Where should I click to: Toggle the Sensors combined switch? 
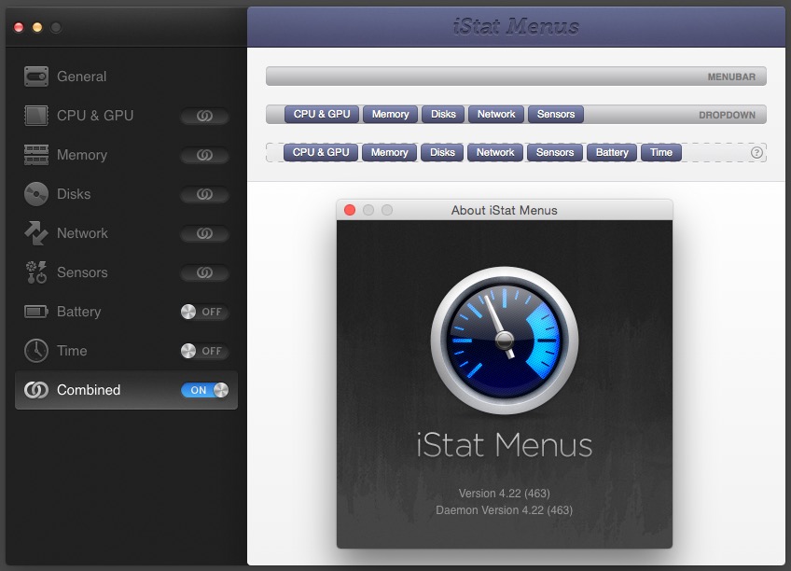pos(205,272)
